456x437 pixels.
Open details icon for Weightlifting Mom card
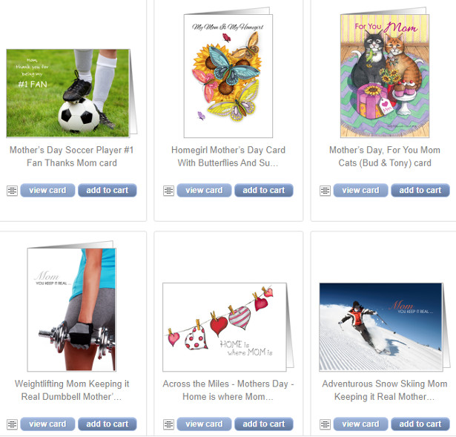12,424
